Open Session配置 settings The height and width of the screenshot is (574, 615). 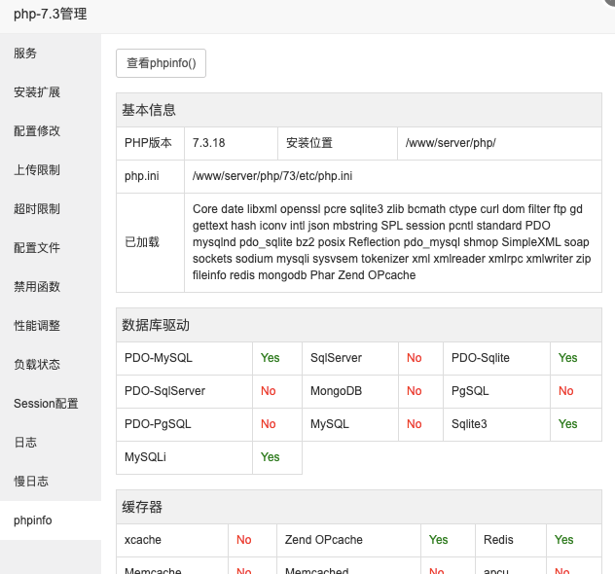tap(46, 404)
